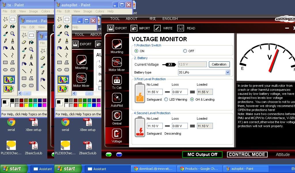Screen dimensions: 295x173
Task: Click the blue indicator in status bar
Action: pos(119,155)
